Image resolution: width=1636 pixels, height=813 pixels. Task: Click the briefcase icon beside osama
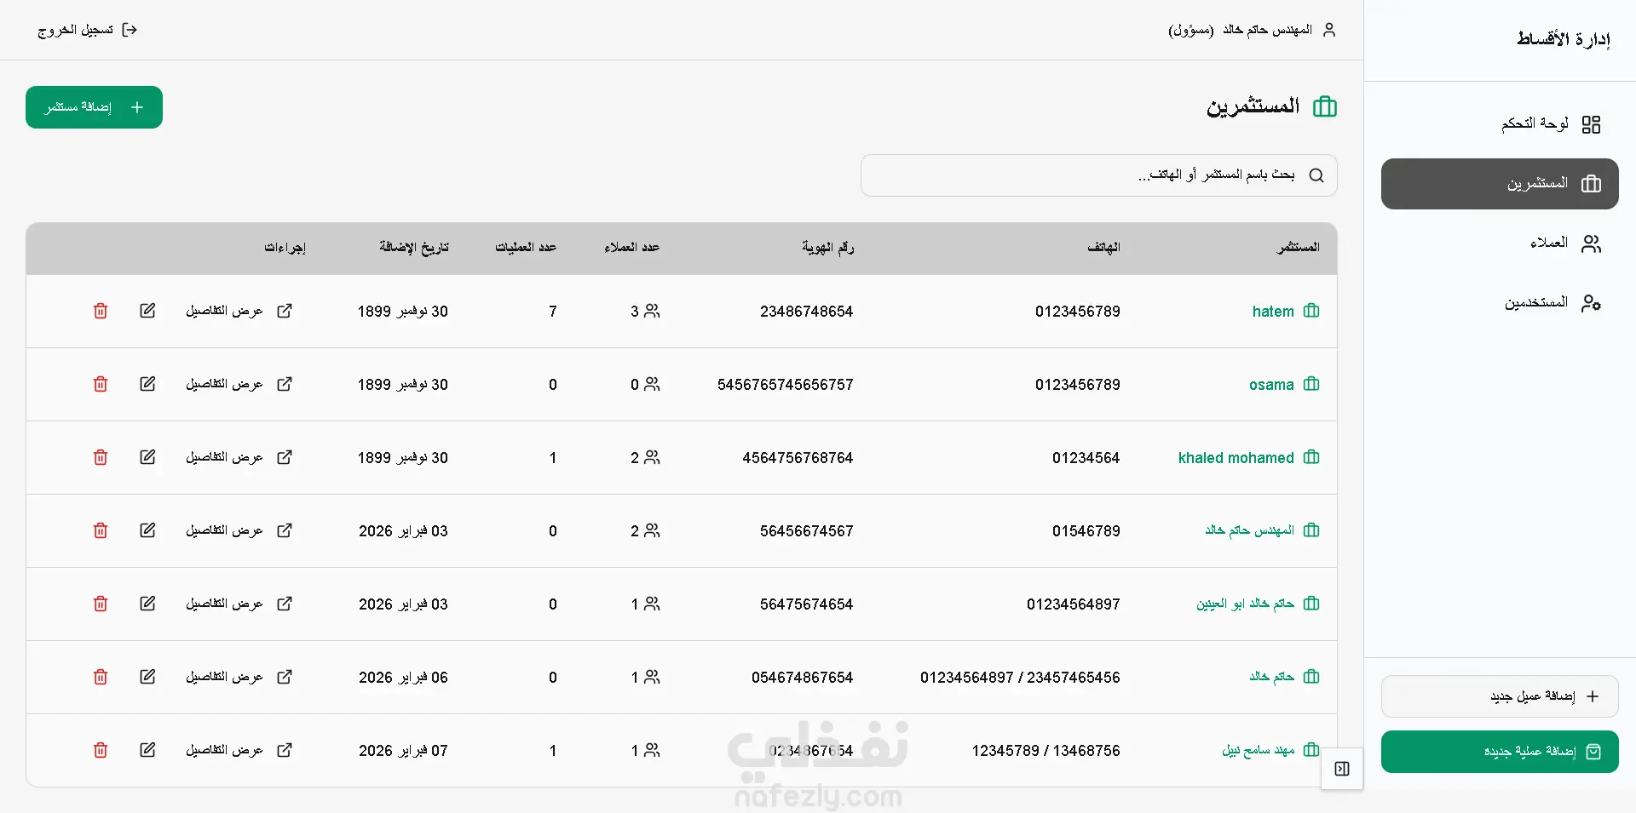1311,384
